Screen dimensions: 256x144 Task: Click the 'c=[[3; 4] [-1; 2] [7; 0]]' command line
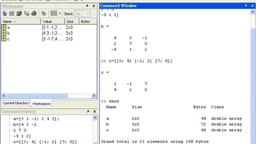136,61
